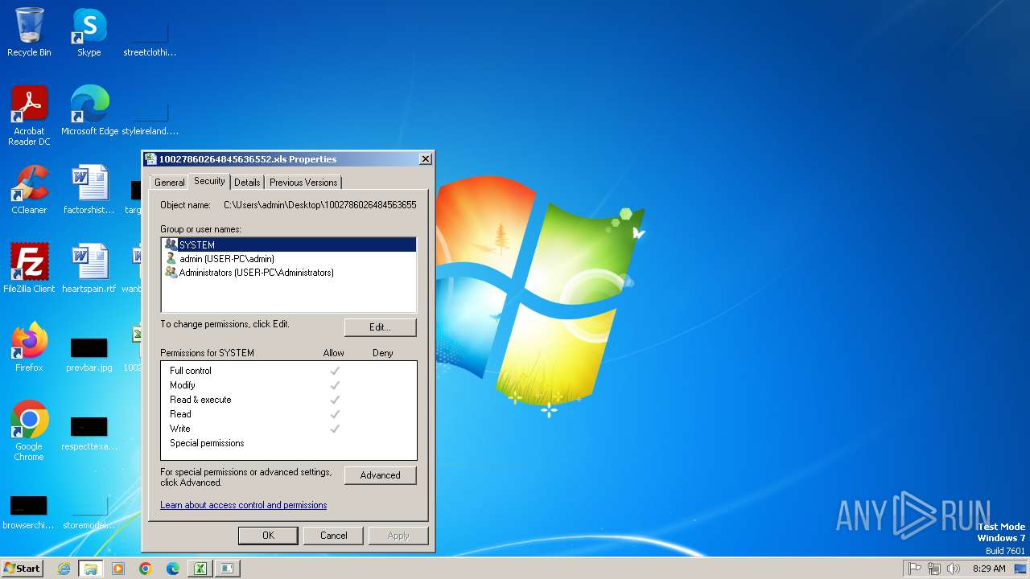Select the CCleaner desktop shortcut
The height and width of the screenshot is (579, 1030).
tap(29, 190)
